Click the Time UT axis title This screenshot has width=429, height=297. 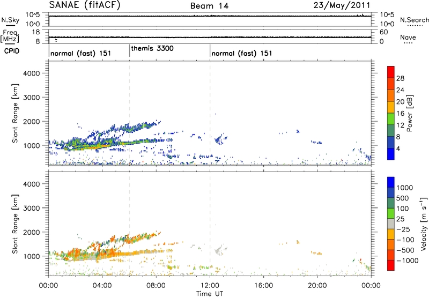point(210,294)
